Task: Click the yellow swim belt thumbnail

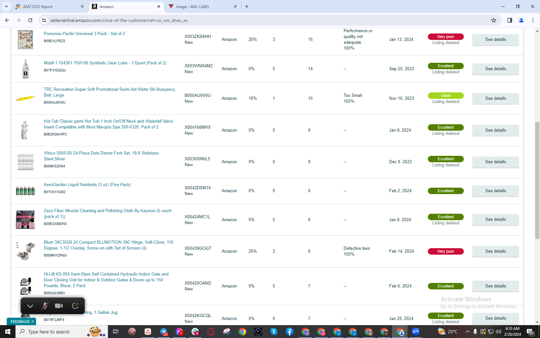Action: [x=25, y=98]
